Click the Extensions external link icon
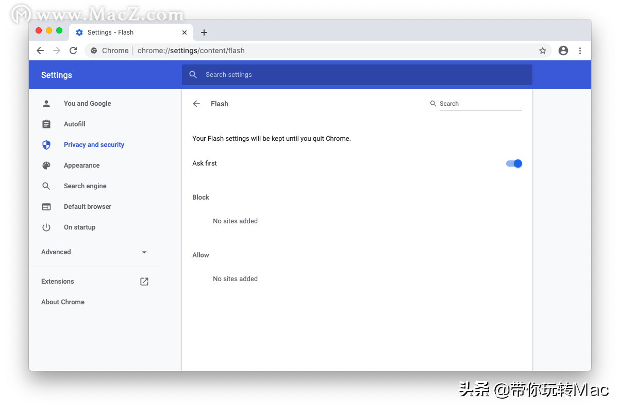Image resolution: width=620 pixels, height=409 pixels. (144, 282)
